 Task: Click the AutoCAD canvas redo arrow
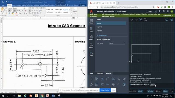136,20
